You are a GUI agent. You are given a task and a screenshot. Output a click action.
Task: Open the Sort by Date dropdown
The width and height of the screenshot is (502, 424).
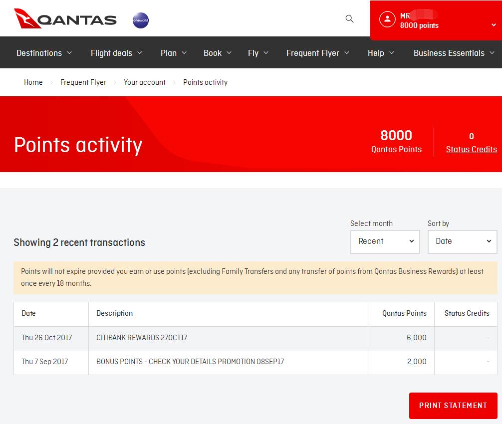[x=462, y=241]
